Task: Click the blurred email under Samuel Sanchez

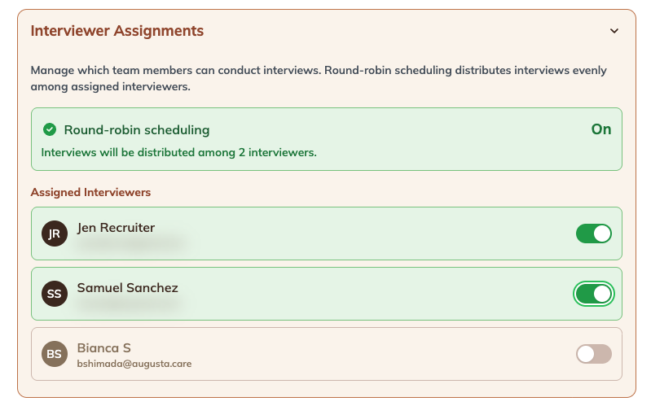Action: pos(127,303)
